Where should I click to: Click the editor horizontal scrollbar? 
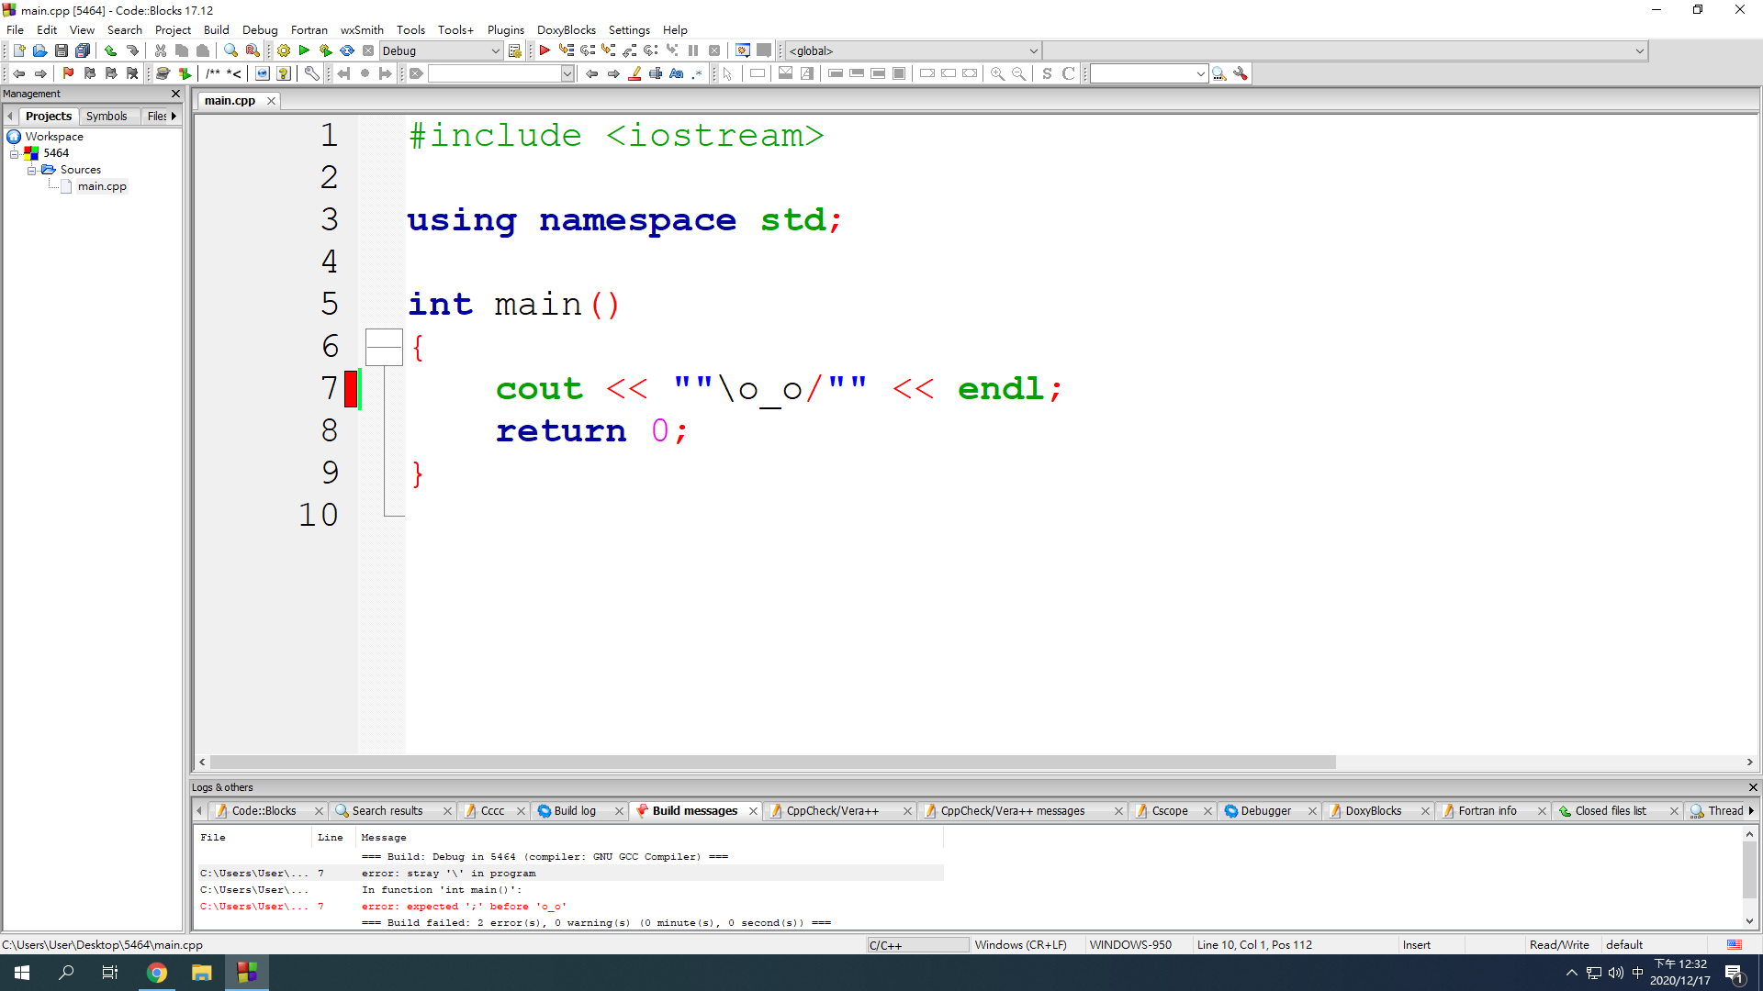(771, 763)
